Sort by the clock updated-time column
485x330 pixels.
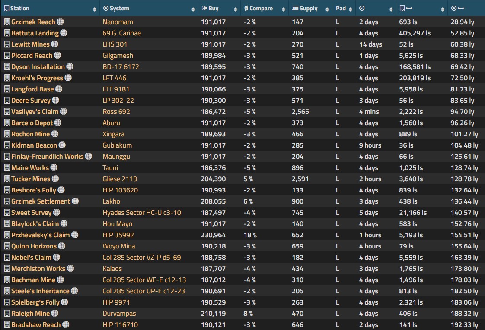(376, 8)
